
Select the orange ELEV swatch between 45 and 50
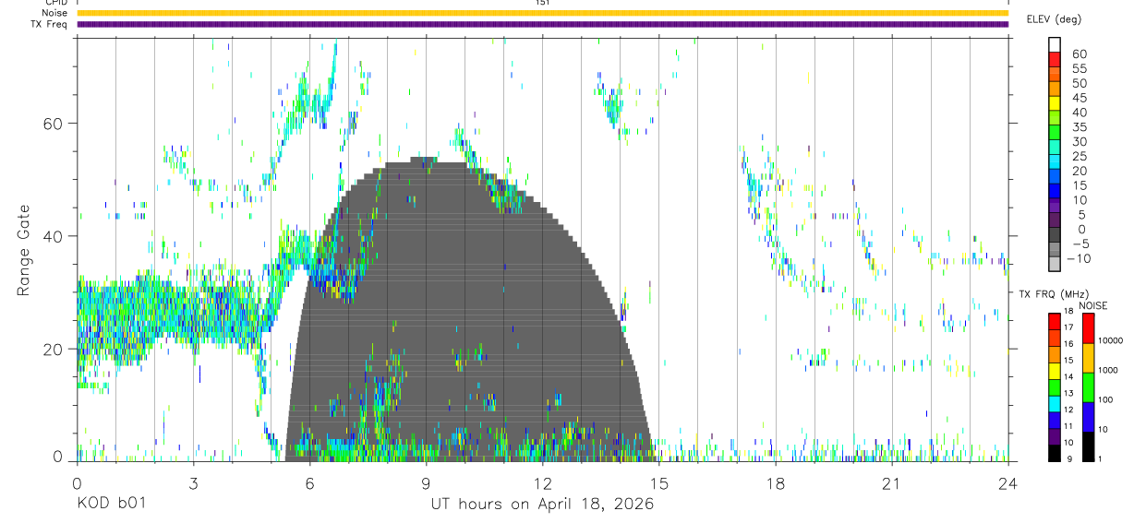(x=1055, y=89)
